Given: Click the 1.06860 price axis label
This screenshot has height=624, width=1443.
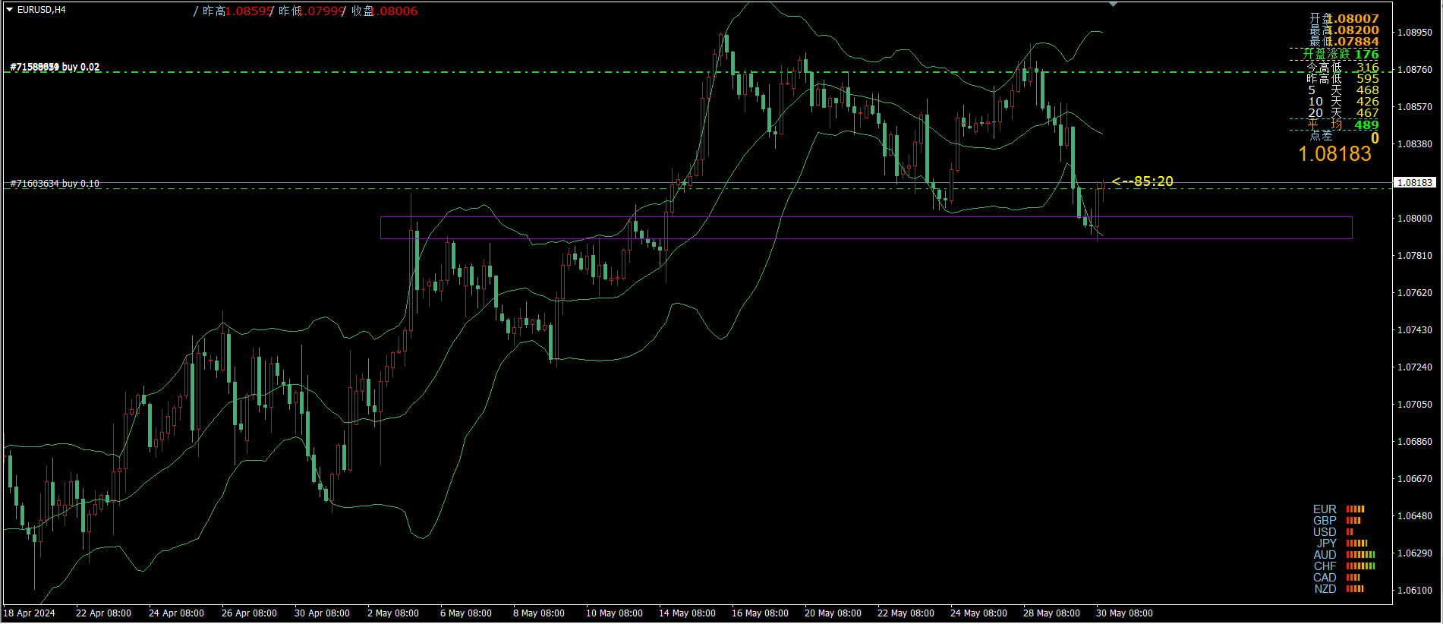Looking at the screenshot, I should tap(1415, 442).
